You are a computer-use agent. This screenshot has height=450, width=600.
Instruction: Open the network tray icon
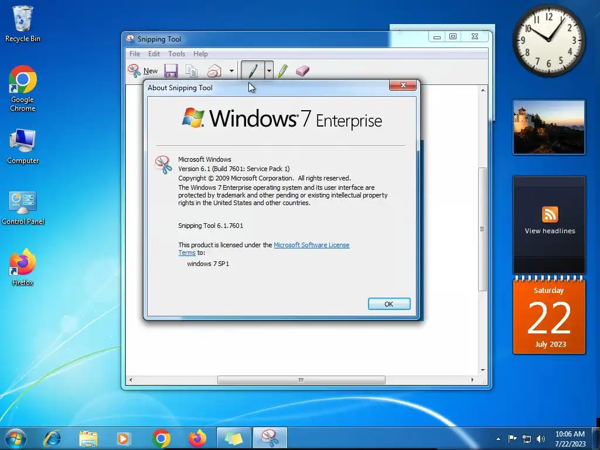point(527,439)
